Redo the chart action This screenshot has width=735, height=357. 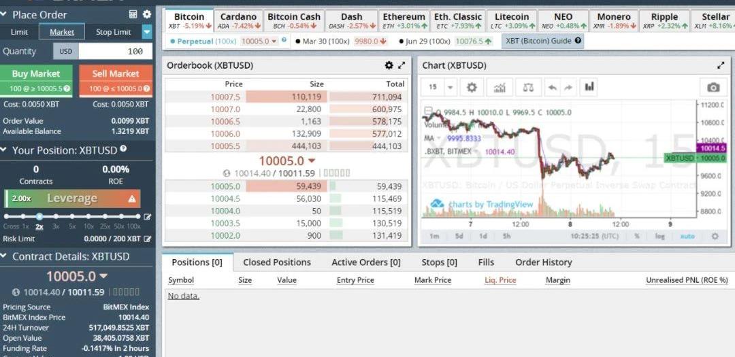pyautogui.click(x=568, y=87)
